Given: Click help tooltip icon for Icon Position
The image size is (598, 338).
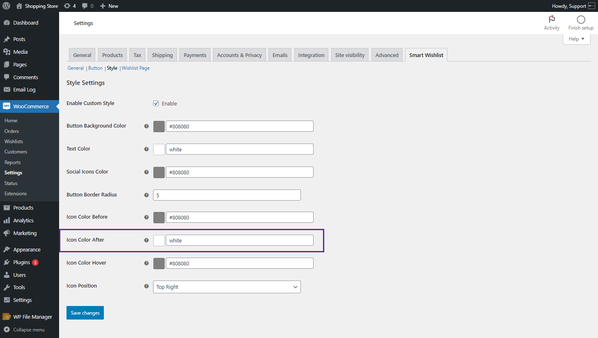Looking at the screenshot, I should 146,286.
